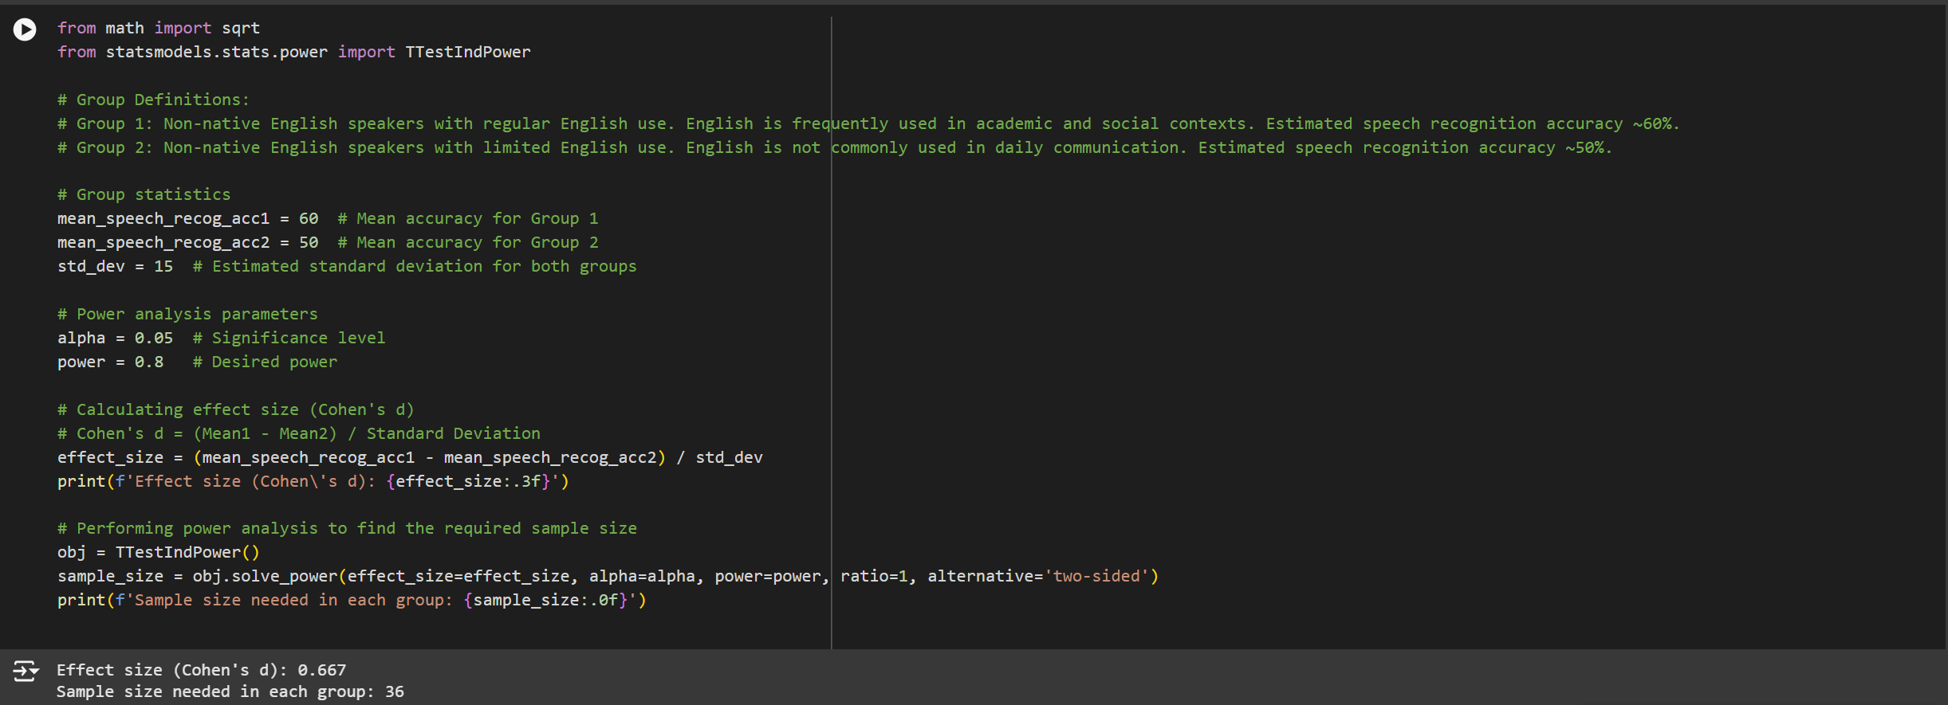Click the Group 1 description comment line

(x=868, y=123)
